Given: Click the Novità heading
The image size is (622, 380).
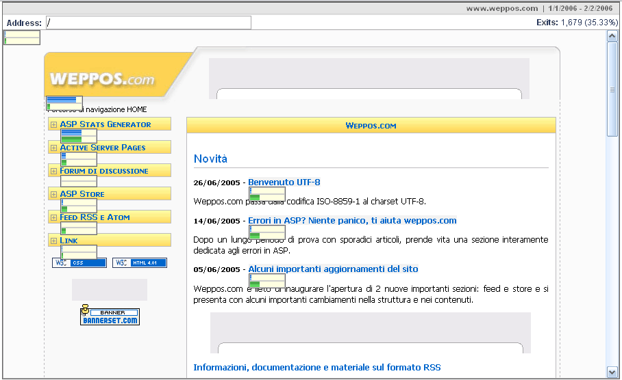Looking at the screenshot, I should [x=210, y=159].
